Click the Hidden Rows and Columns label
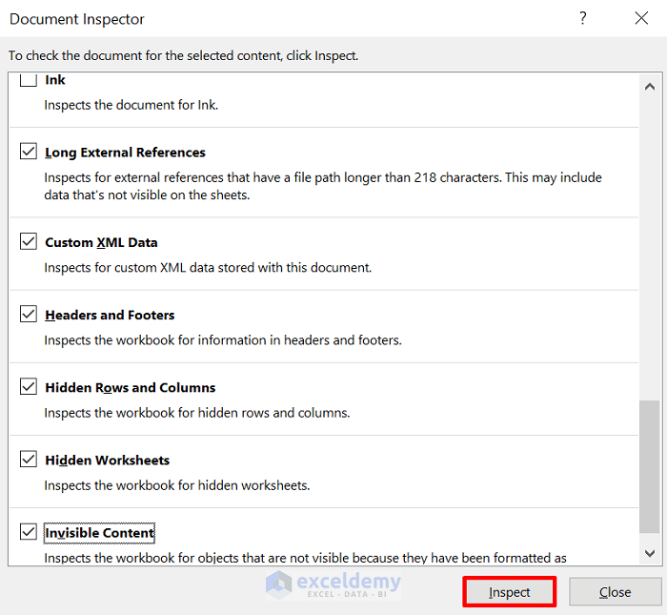 click(x=130, y=387)
